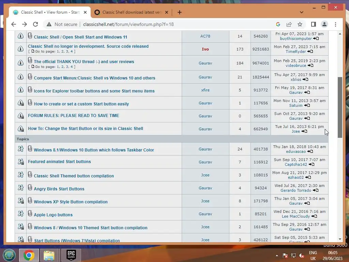View latest post icon next to videobruce
The image size is (349, 262).
coord(310,65)
